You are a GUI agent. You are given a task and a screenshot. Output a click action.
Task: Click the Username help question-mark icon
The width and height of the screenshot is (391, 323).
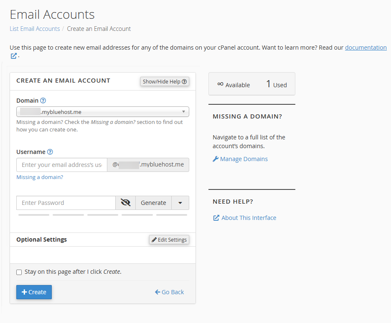pos(50,151)
